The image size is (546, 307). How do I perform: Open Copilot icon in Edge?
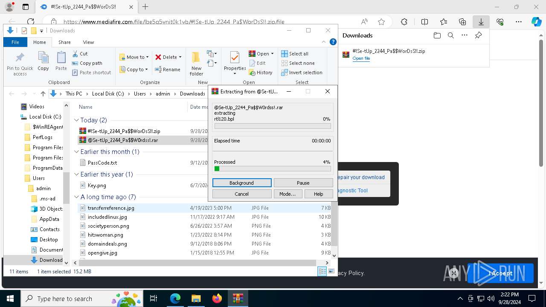[x=536, y=22]
